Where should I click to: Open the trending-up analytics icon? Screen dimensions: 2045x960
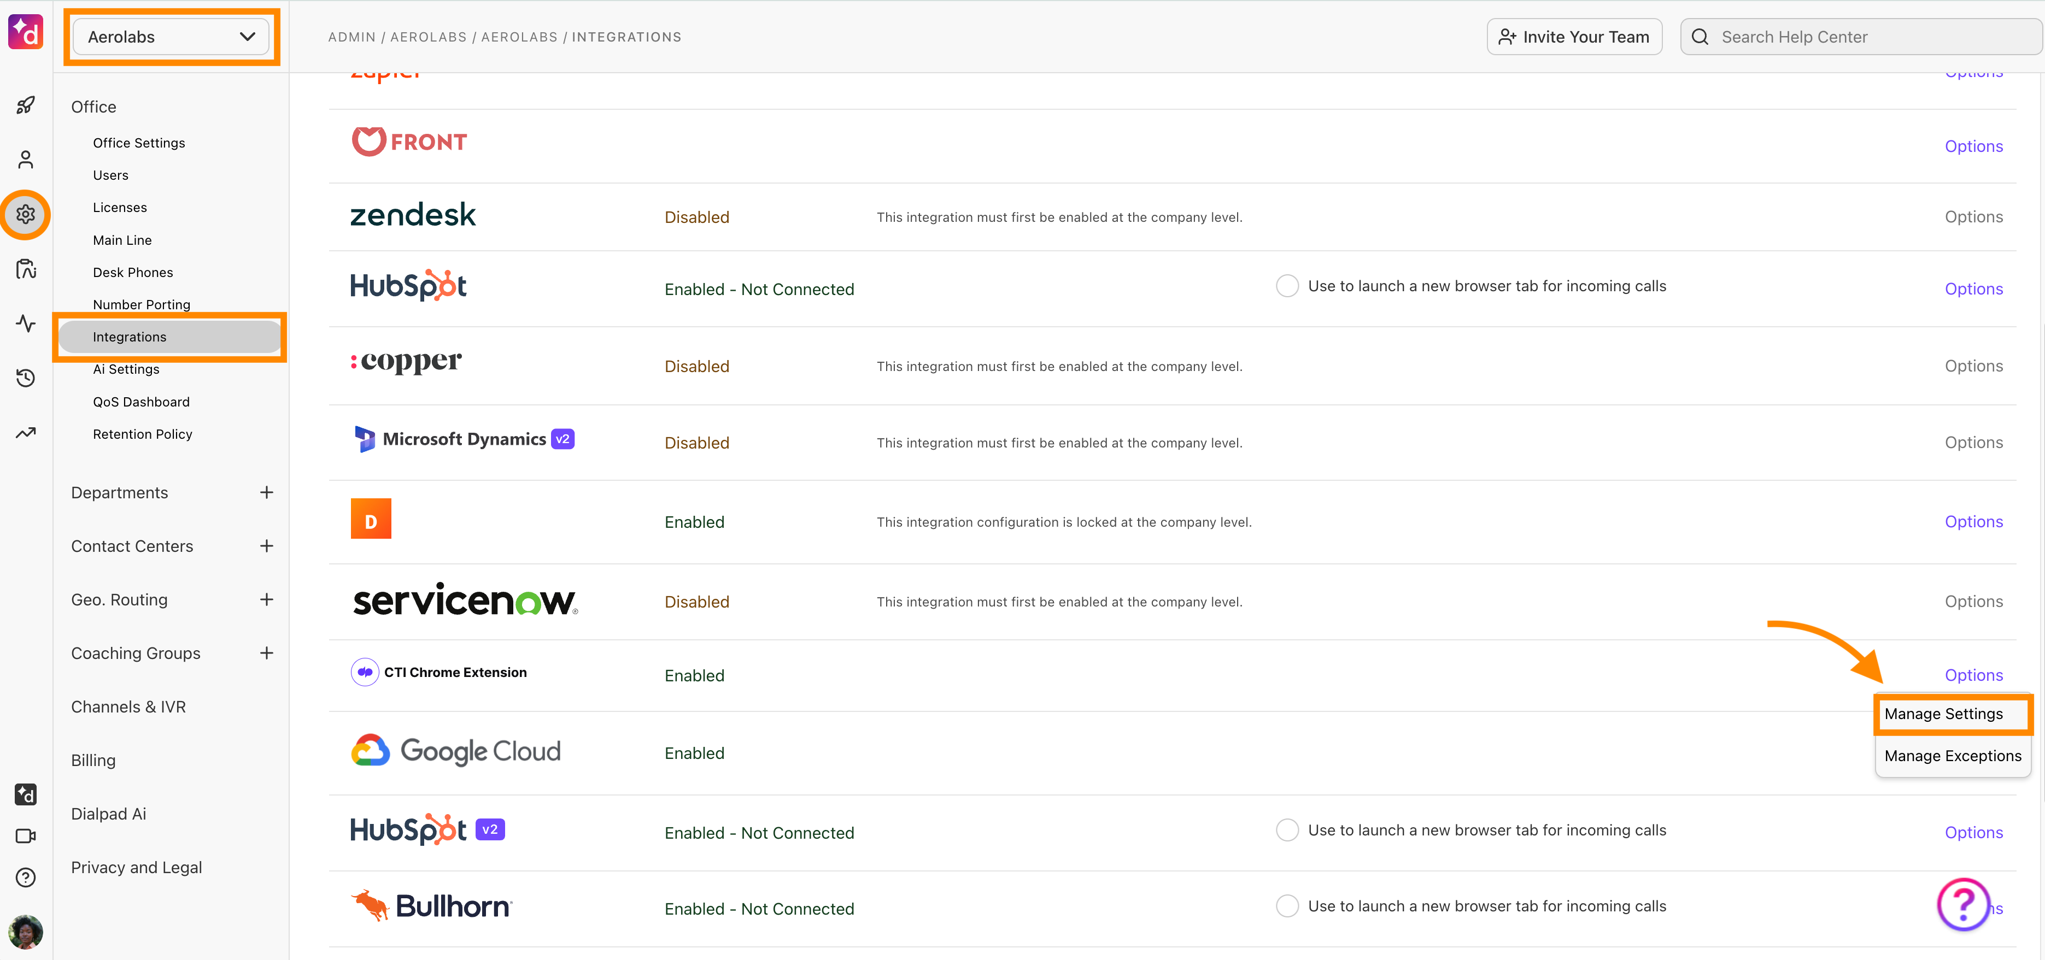pyautogui.click(x=25, y=432)
